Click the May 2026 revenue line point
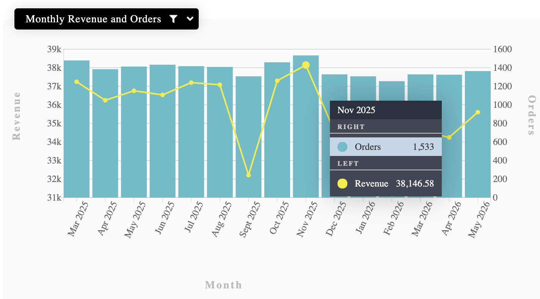This screenshot has width=540, height=299. [478, 112]
